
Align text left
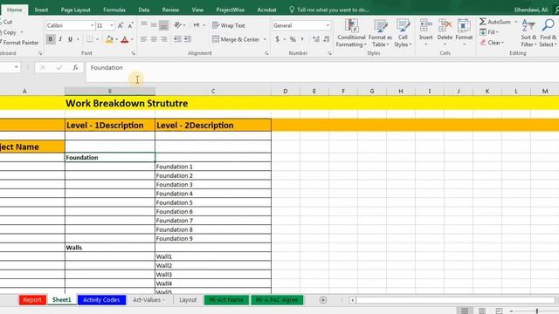(x=143, y=39)
